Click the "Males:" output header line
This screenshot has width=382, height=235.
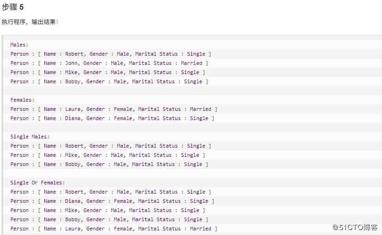click(x=19, y=45)
